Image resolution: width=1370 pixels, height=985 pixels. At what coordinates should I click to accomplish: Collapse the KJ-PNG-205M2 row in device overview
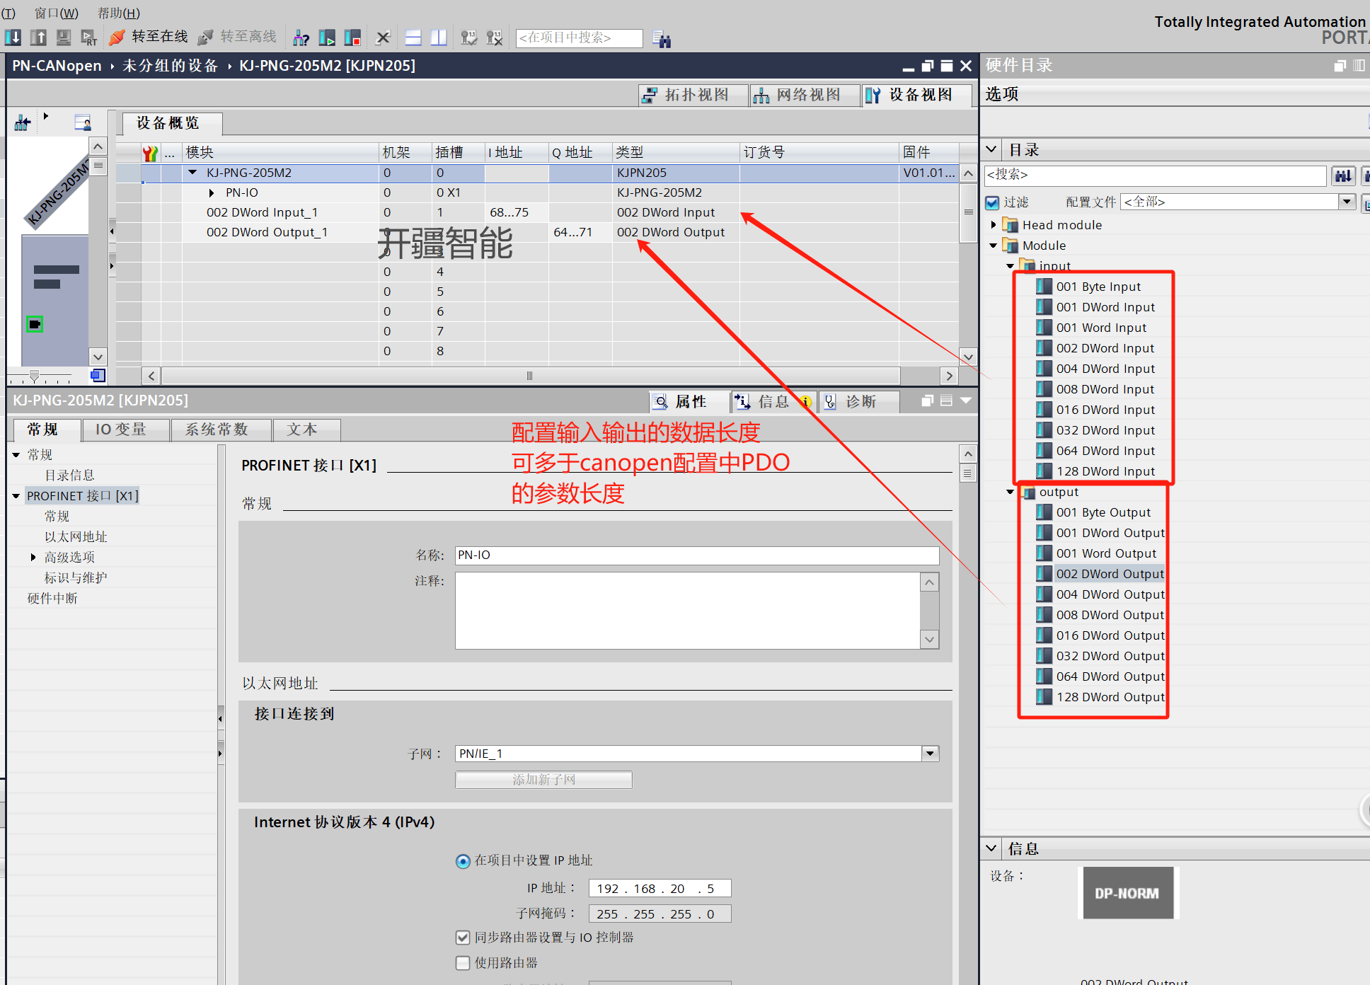coord(192,173)
